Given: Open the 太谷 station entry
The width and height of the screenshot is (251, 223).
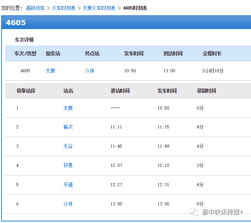Looking at the screenshot, I should click(68, 146).
